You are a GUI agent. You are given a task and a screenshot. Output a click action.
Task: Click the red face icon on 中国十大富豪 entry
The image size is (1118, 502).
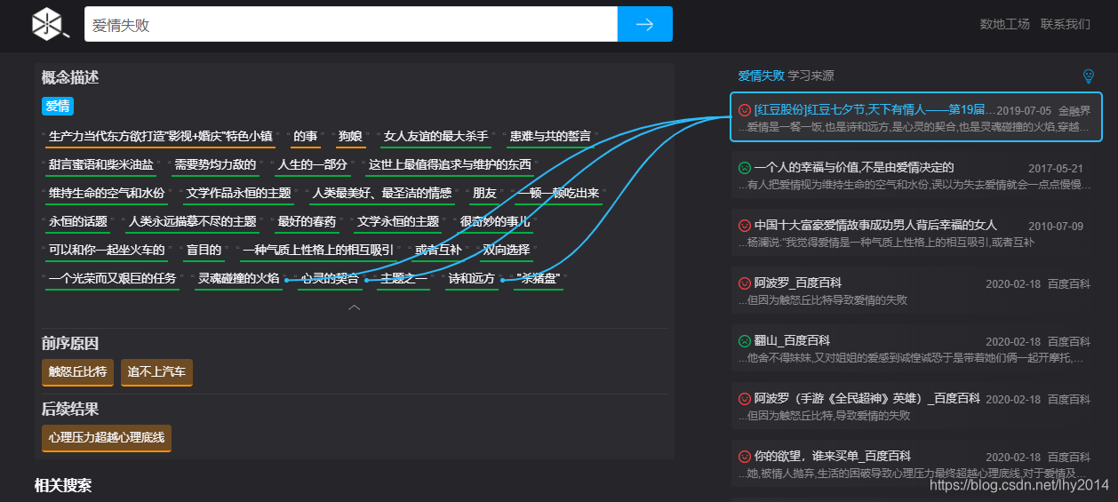(745, 226)
